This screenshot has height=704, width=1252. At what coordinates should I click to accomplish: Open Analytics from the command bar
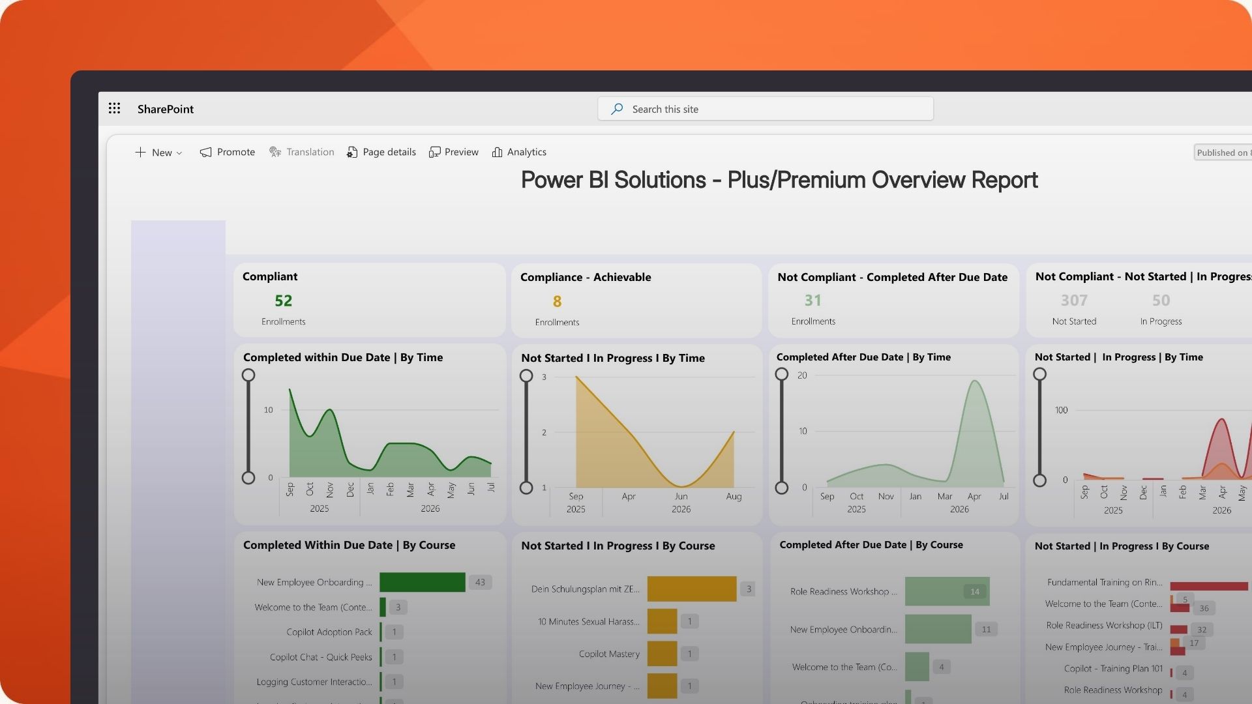(519, 152)
